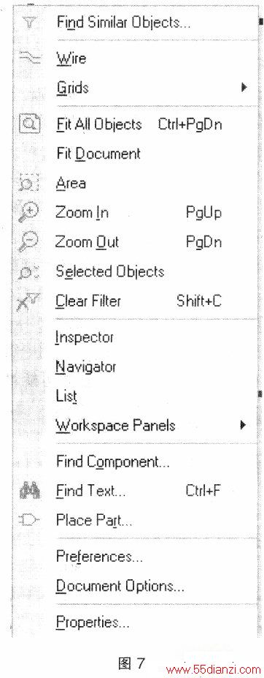The height and width of the screenshot is (678, 264).
Task: Expand the Grids submenu arrow
Action: (x=244, y=88)
